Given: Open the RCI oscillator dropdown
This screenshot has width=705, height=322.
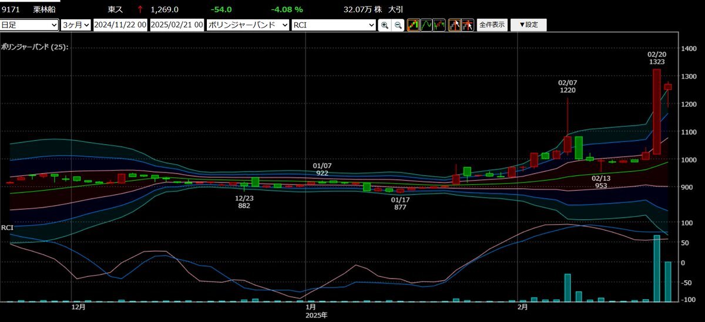Looking at the screenshot, I should point(334,25).
